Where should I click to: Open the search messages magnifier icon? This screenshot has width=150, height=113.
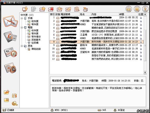click(77, 9)
